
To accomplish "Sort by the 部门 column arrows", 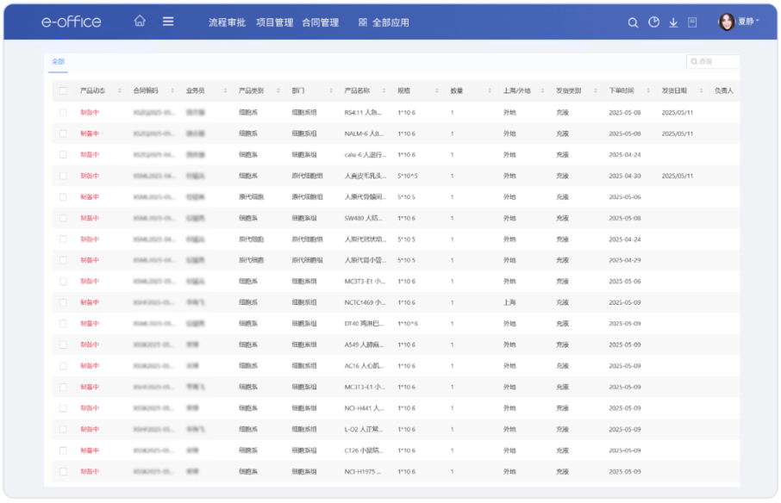I will pyautogui.click(x=331, y=90).
